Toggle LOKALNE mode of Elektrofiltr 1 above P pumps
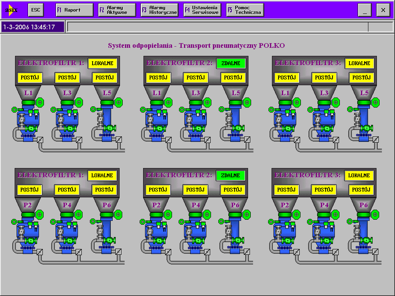This screenshot has width=395, height=296. point(102,175)
